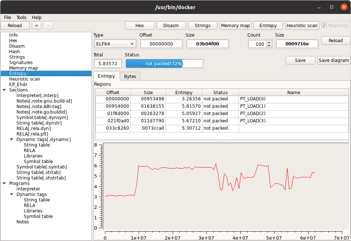Toggle the Readonly checkbox
This screenshot has width=351, height=241.
(x=324, y=26)
